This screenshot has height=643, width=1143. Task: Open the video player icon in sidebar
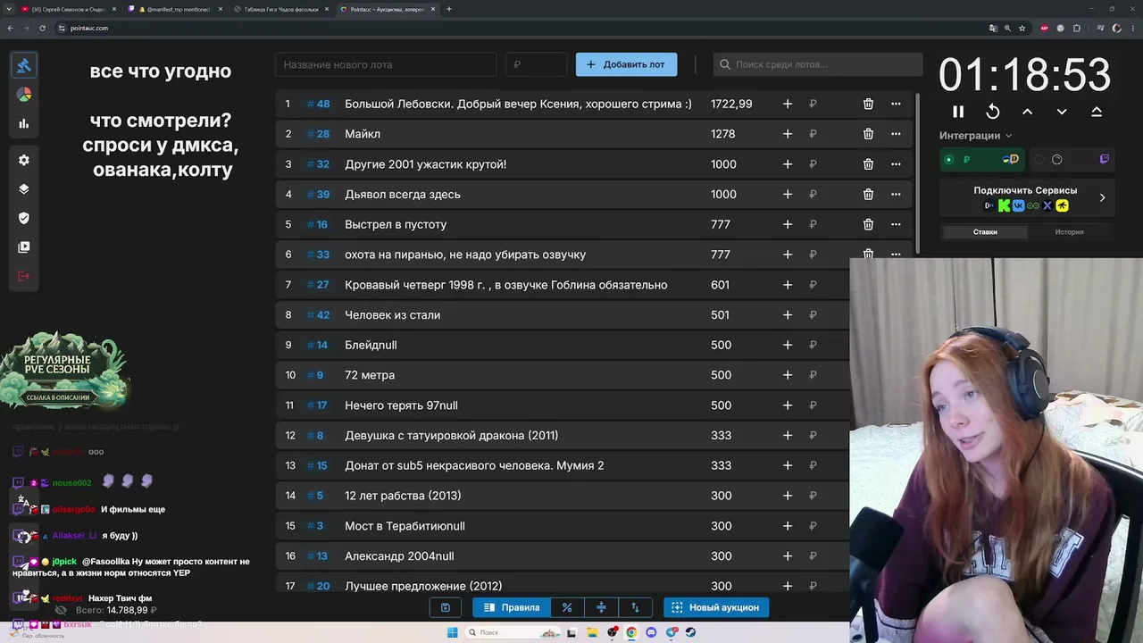click(24, 247)
